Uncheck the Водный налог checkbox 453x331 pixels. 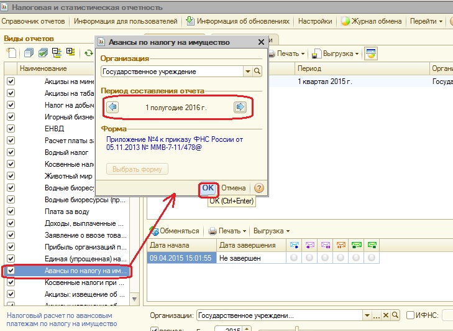pyautogui.click(x=10, y=152)
